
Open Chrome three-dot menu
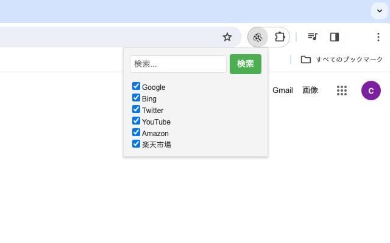click(x=378, y=37)
